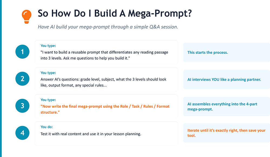Select the italic subtitle about Q&A session

pyautogui.click(x=108, y=27)
